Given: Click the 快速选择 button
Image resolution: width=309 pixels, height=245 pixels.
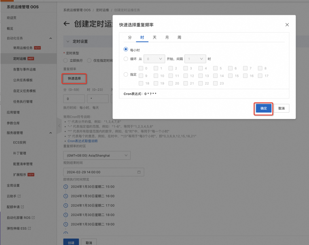Looking at the screenshot, I should coord(74,78).
